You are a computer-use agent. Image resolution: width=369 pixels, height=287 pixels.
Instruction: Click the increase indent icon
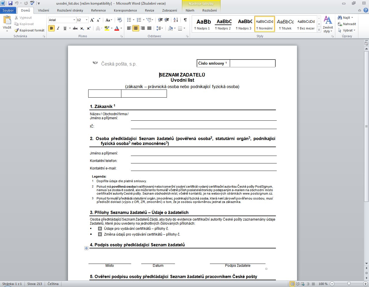pos(167,20)
